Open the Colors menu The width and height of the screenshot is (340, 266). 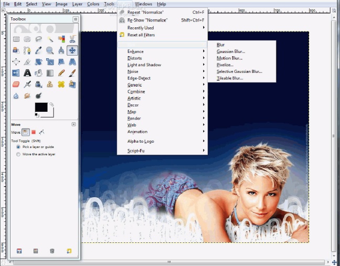(x=93, y=4)
